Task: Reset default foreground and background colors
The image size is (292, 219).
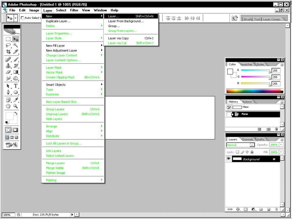Action: tap(7, 123)
